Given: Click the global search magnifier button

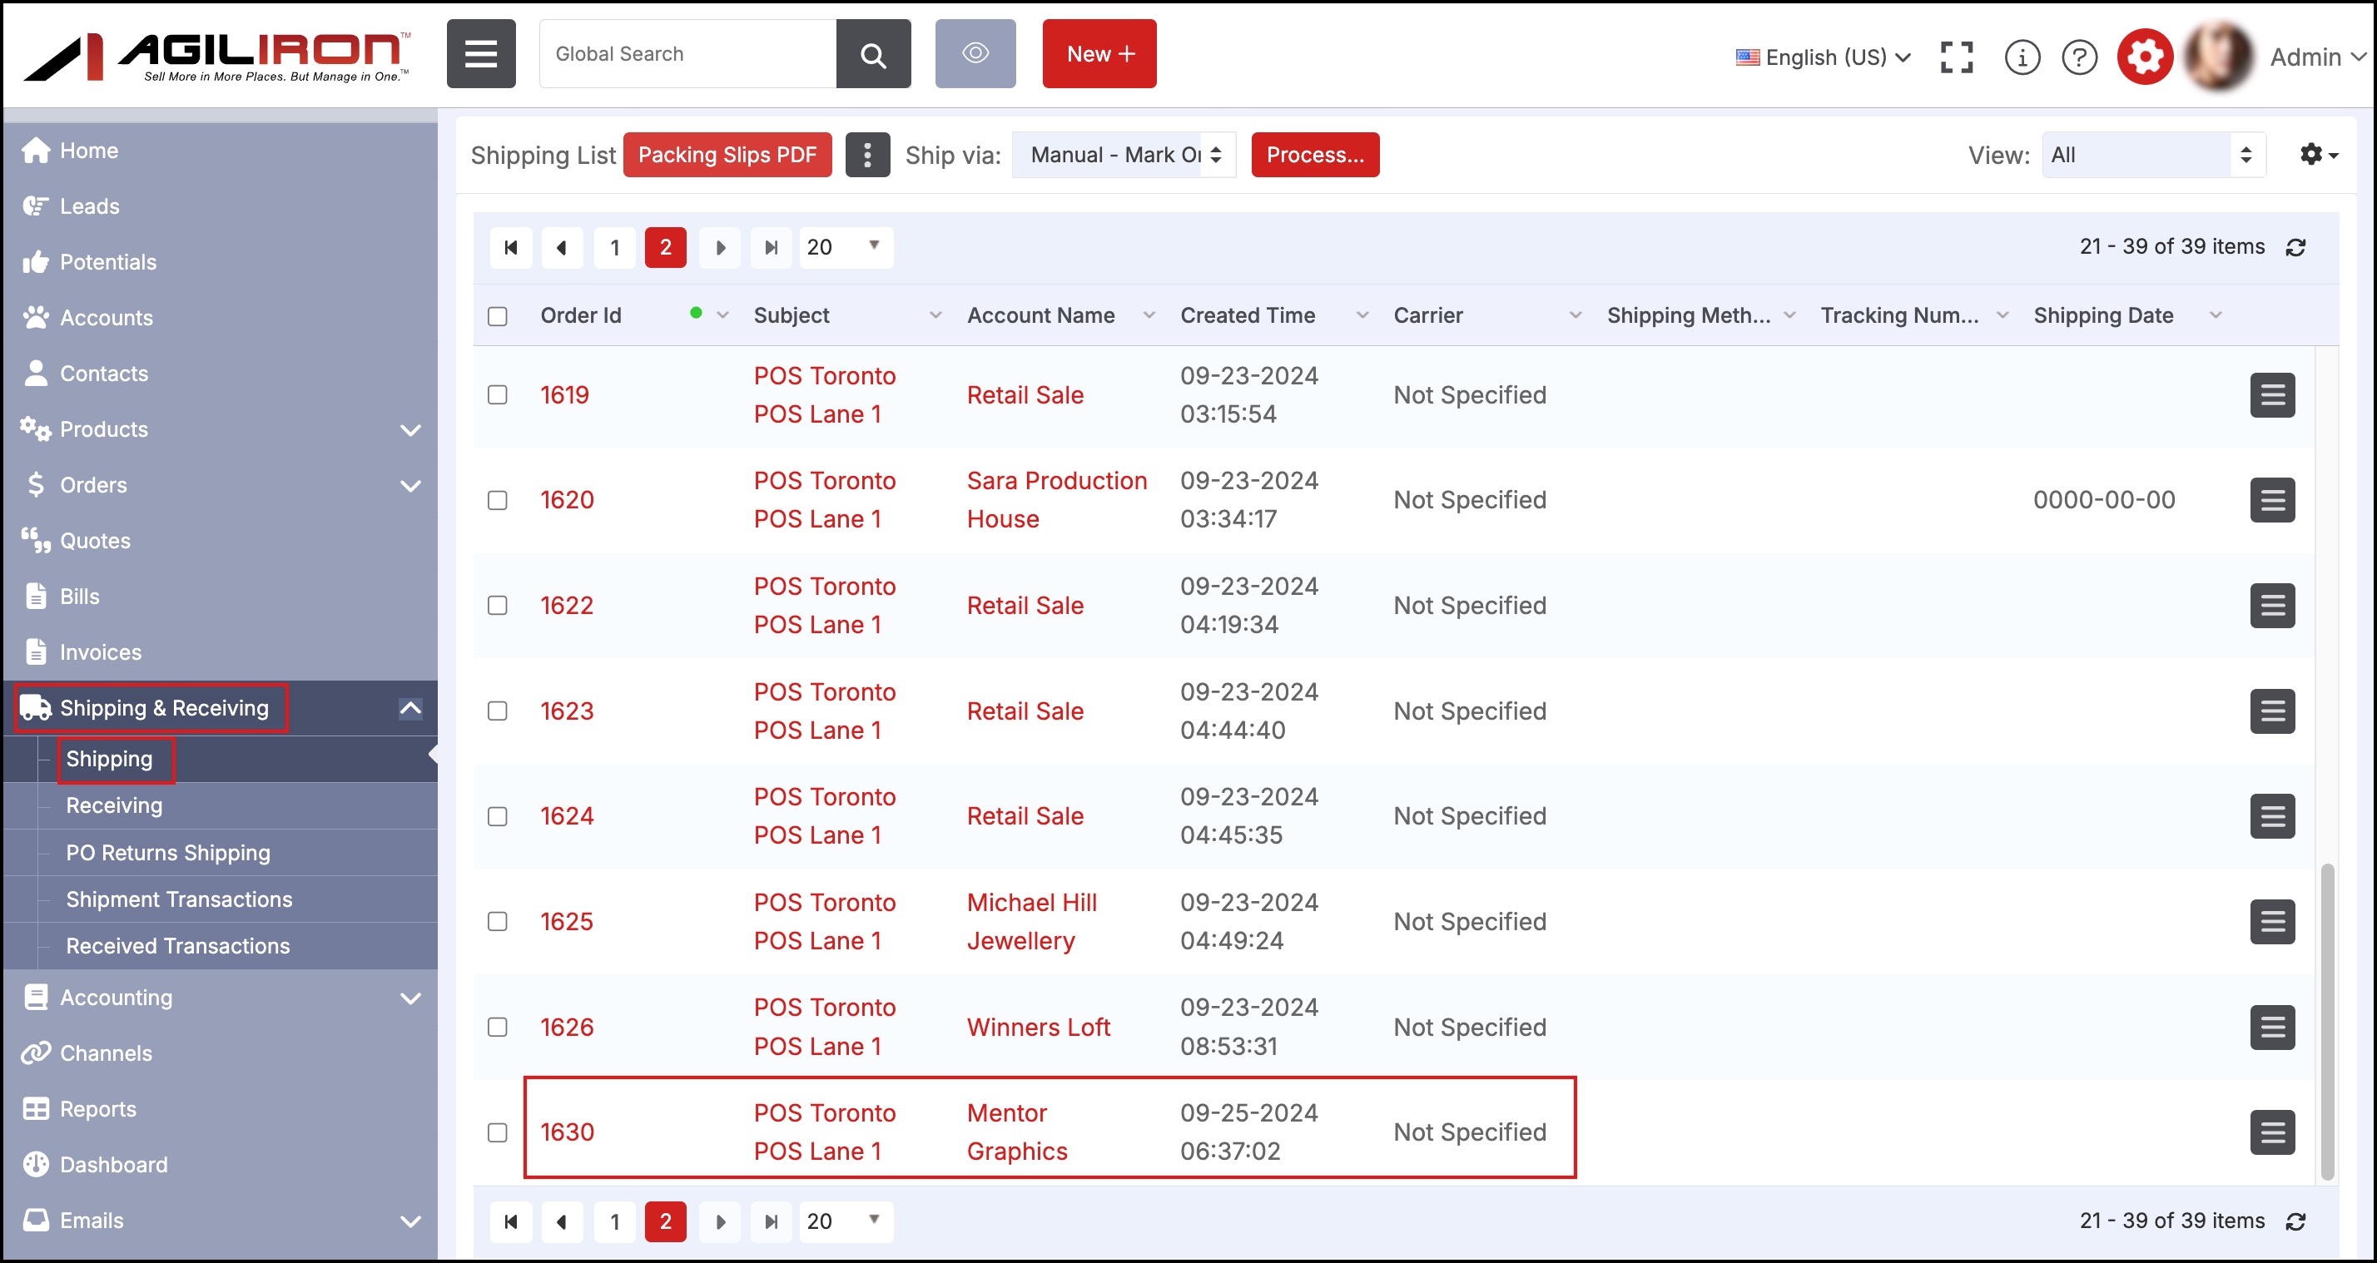Looking at the screenshot, I should tap(873, 53).
